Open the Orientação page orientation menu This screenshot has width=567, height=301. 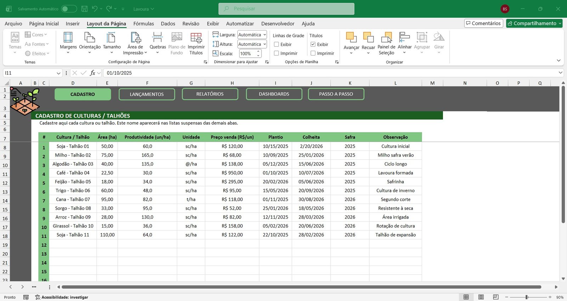tap(90, 43)
